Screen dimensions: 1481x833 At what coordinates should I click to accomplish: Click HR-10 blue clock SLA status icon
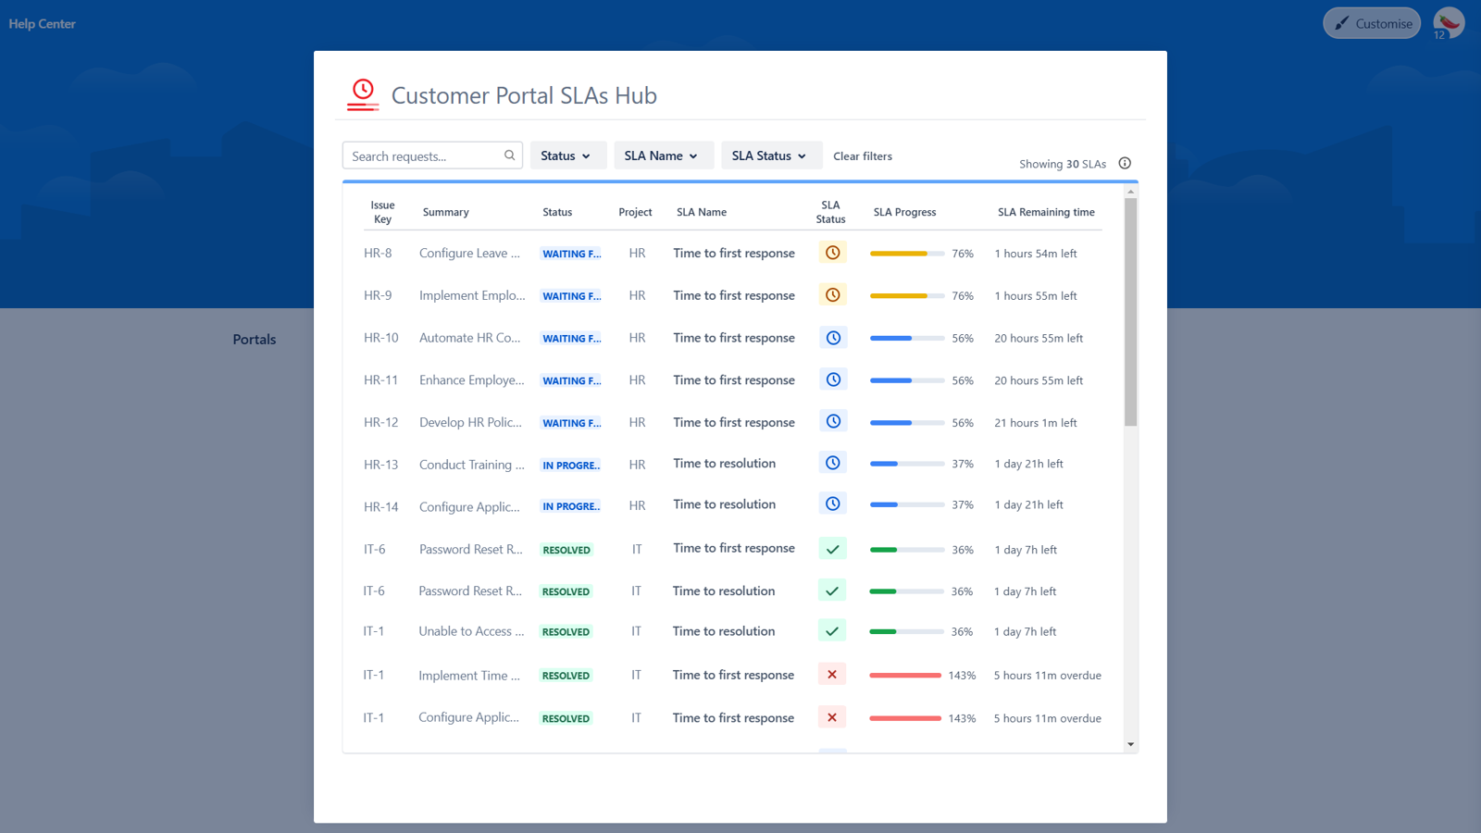pos(832,338)
